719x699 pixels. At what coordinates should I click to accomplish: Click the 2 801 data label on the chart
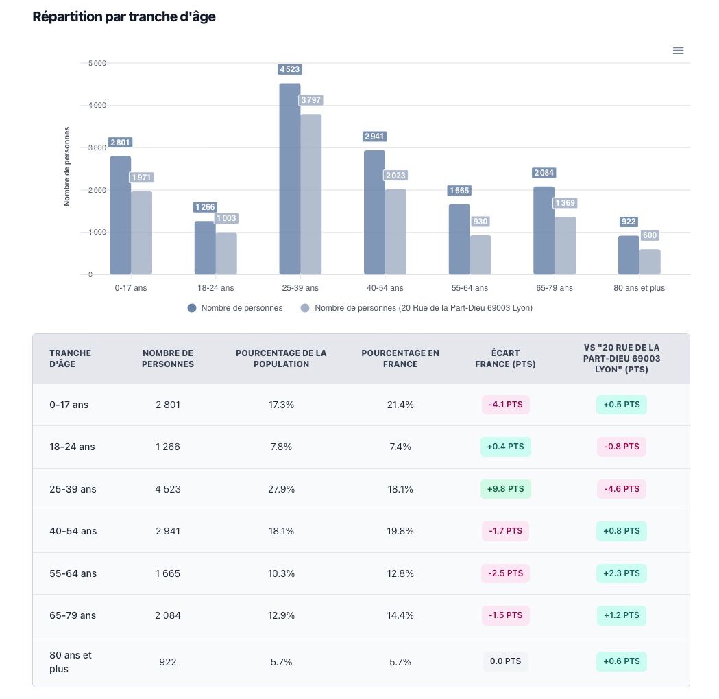click(119, 143)
